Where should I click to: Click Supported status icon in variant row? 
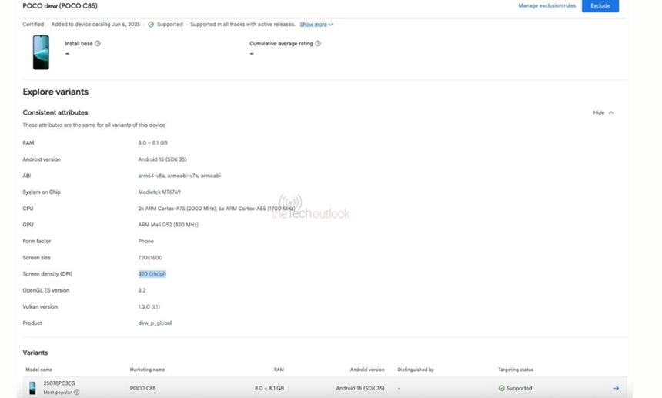point(502,388)
